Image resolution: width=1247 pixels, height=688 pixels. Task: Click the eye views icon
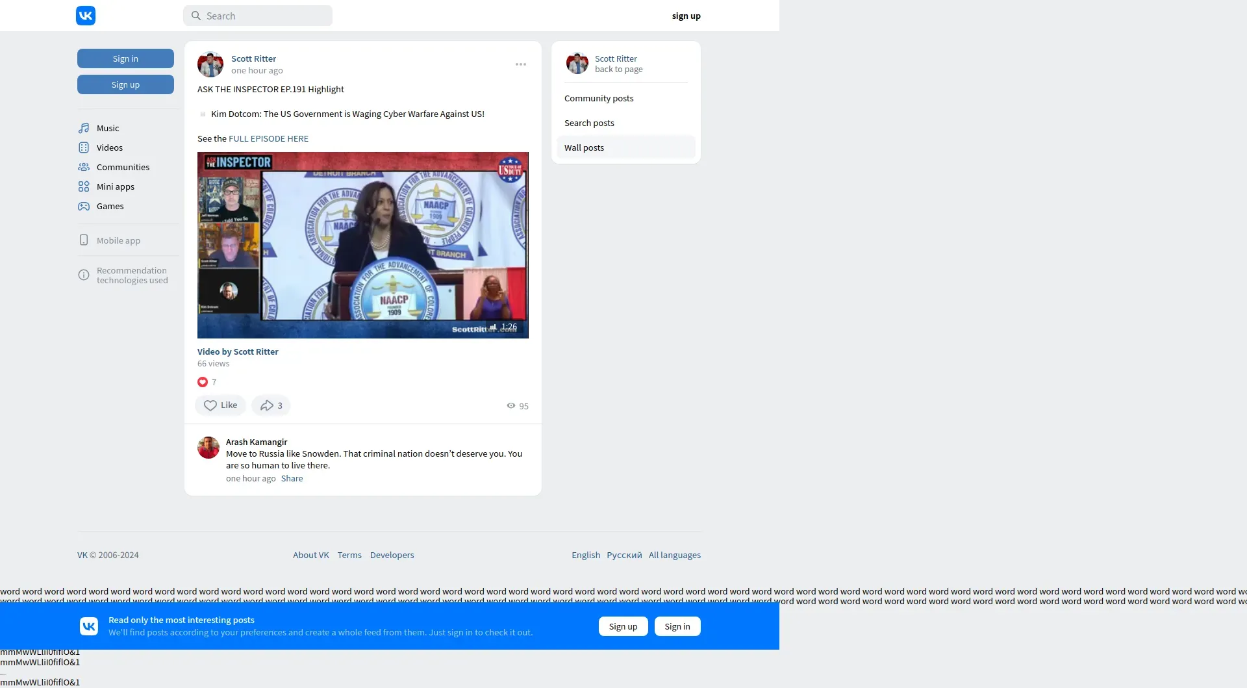click(511, 405)
